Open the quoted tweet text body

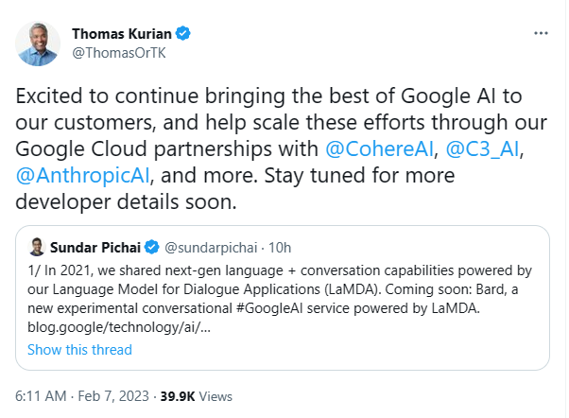[280, 299]
